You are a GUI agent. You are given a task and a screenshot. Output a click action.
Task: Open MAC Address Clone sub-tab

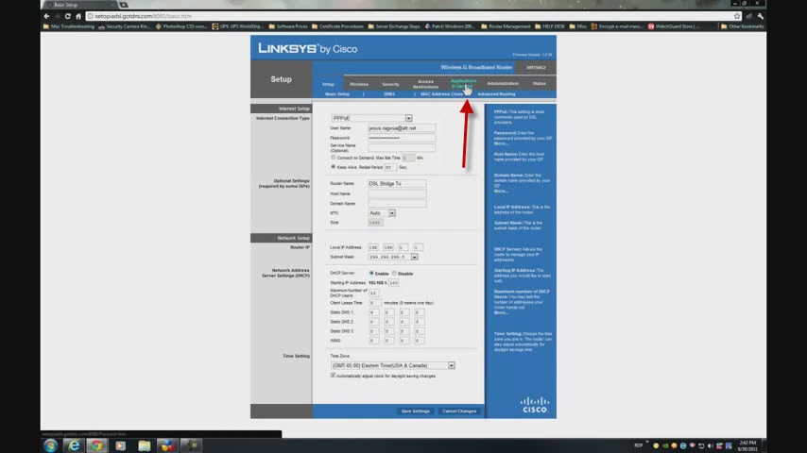click(441, 94)
